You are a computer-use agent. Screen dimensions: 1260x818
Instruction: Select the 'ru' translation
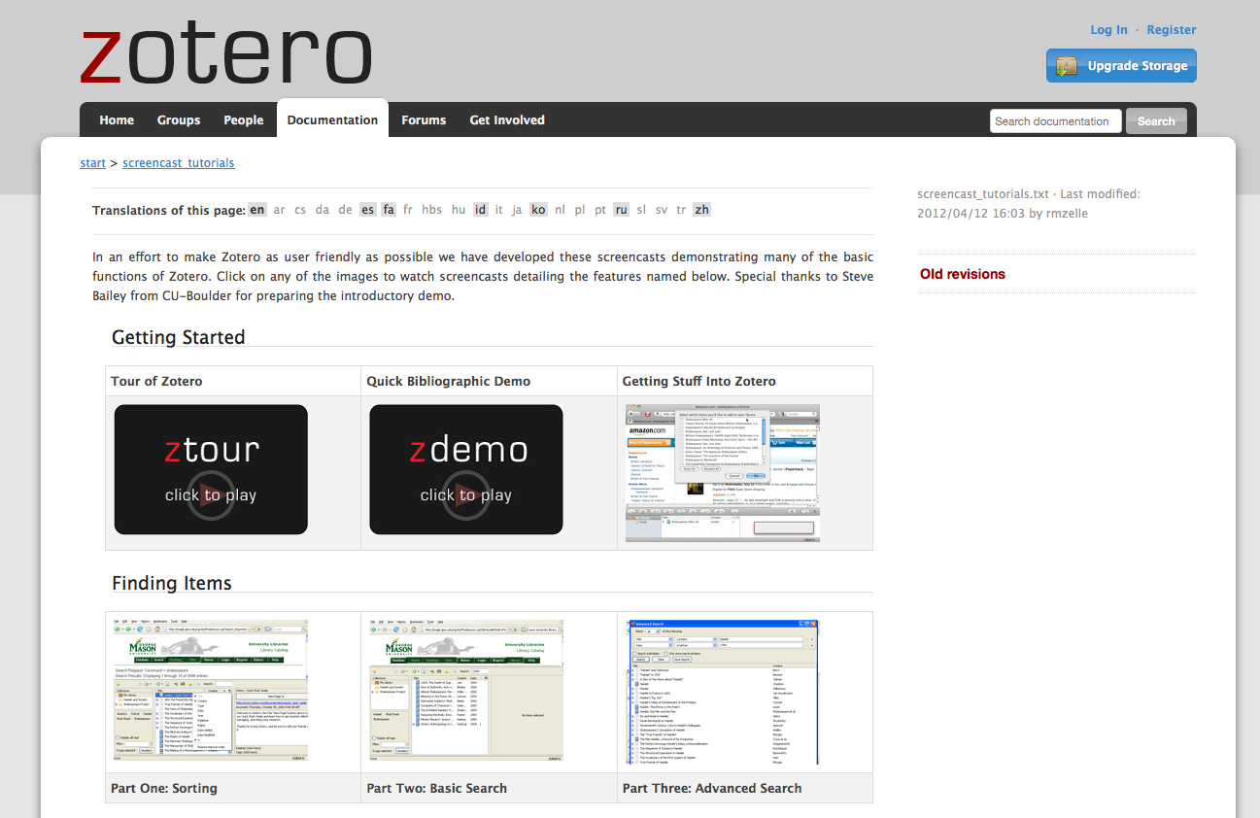click(x=622, y=210)
